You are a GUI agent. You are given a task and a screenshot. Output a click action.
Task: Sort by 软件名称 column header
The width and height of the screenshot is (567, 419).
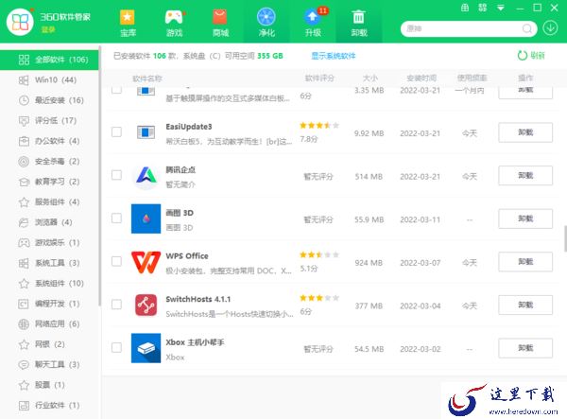coord(147,79)
